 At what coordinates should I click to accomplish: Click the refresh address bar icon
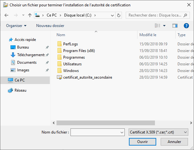119,15
